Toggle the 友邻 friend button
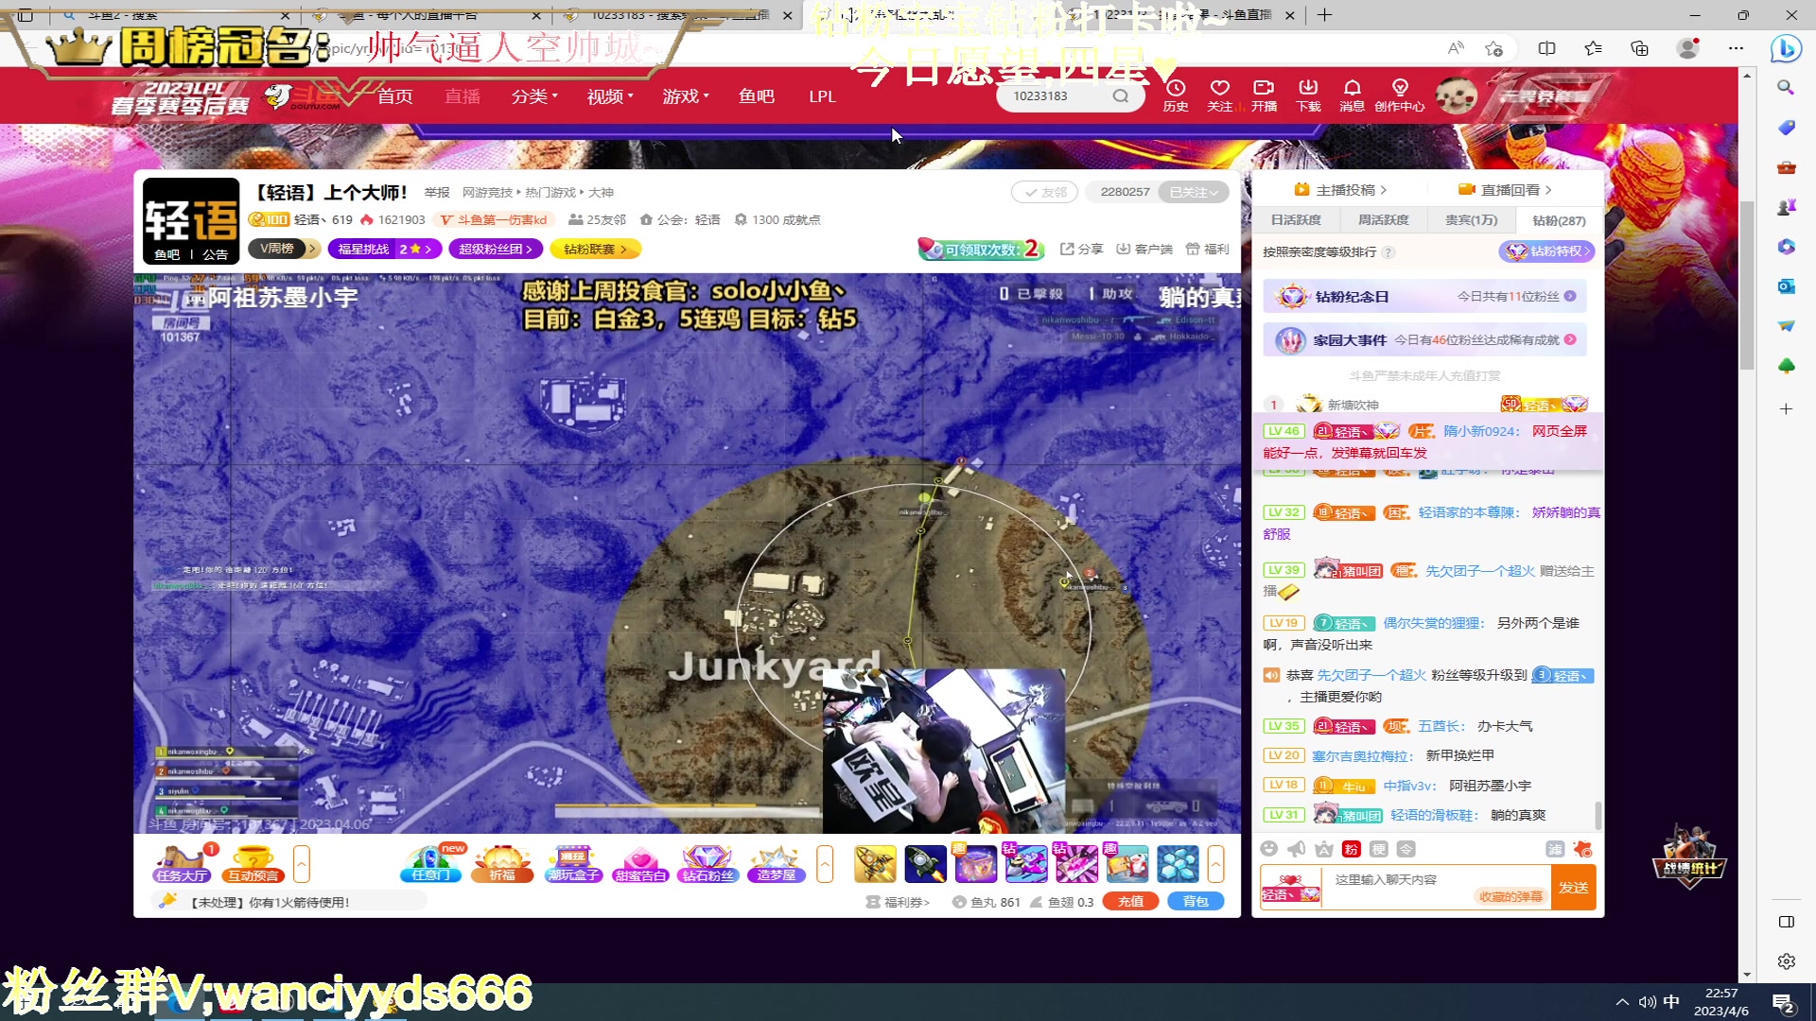The width and height of the screenshot is (1816, 1021). coord(1045,192)
